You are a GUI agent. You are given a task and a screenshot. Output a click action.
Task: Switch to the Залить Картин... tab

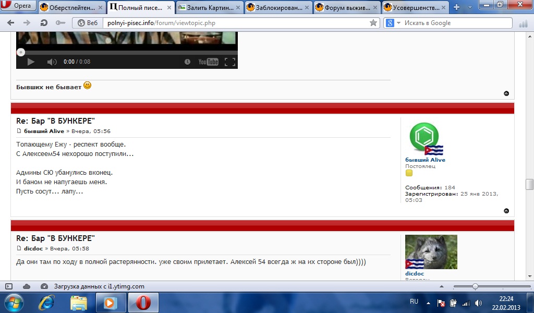point(210,7)
